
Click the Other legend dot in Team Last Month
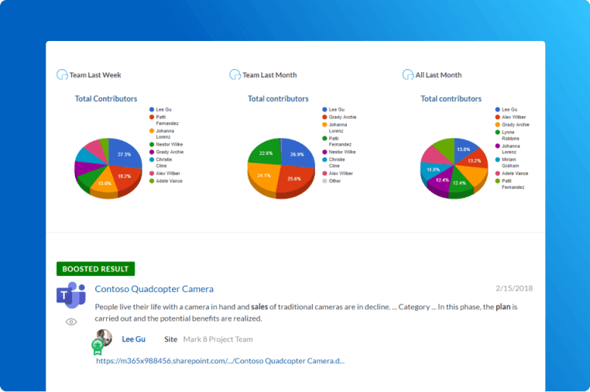click(x=324, y=181)
